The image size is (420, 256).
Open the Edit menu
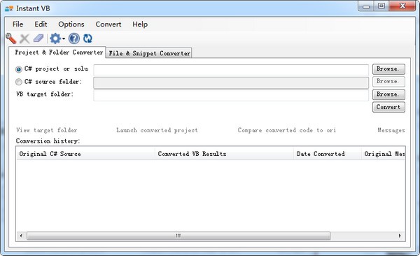pyautogui.click(x=41, y=24)
